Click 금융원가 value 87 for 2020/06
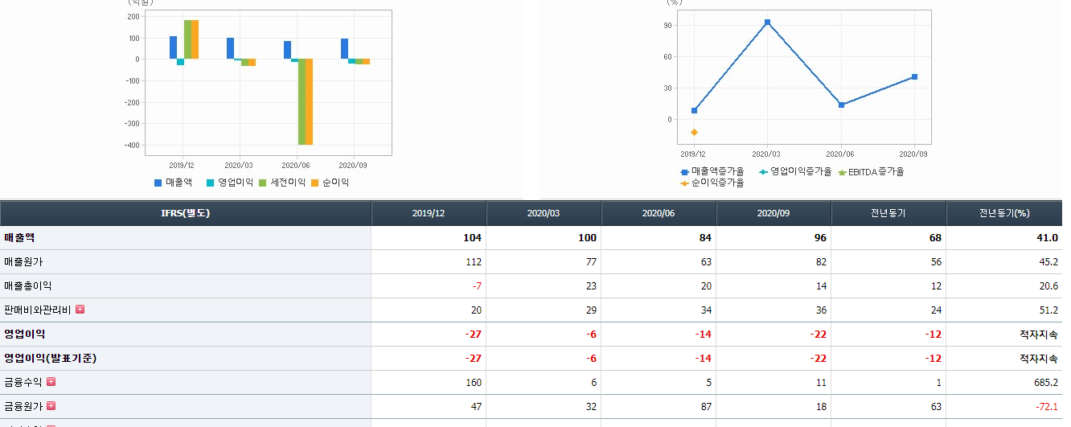This screenshot has width=1071, height=427. coord(706,407)
